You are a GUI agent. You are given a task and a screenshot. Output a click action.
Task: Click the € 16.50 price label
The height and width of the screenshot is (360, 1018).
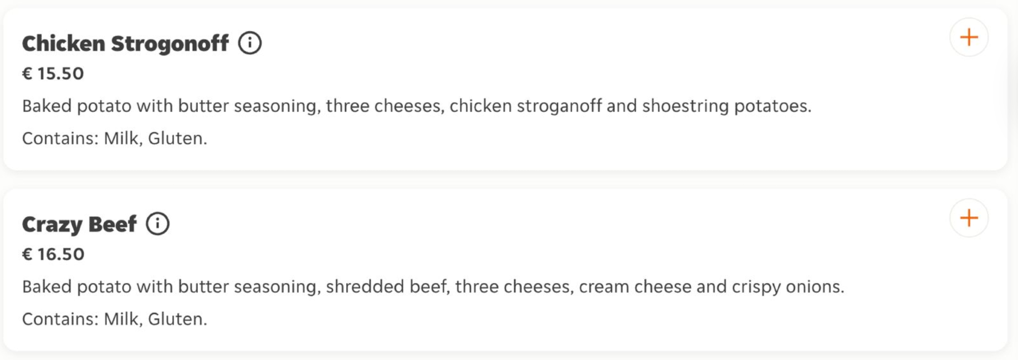pos(53,254)
